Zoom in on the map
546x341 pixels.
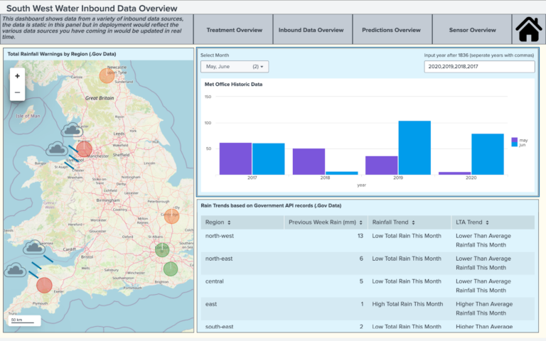click(x=17, y=76)
